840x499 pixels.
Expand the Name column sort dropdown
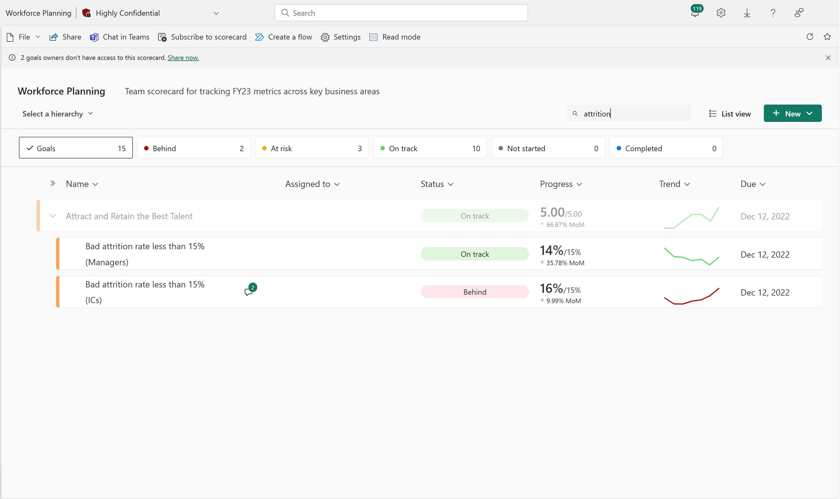(95, 184)
